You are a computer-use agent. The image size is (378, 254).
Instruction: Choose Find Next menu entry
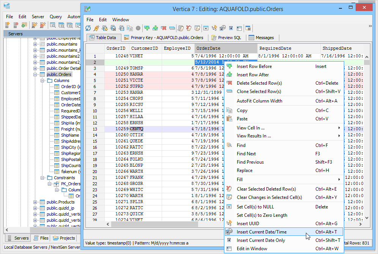284,154
